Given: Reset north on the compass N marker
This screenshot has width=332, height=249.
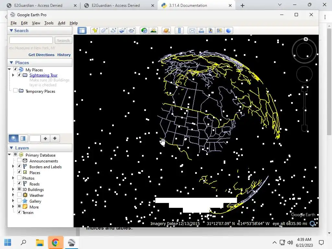Looking at the screenshot, I should [x=305, y=39].
